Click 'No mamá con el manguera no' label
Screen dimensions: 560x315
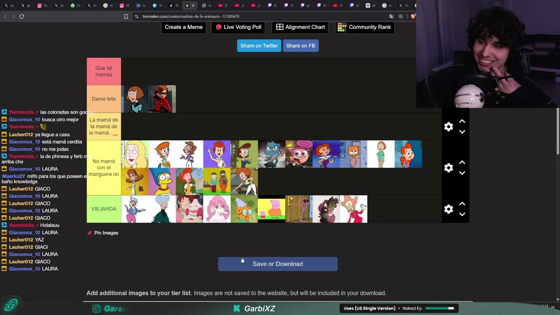104,168
